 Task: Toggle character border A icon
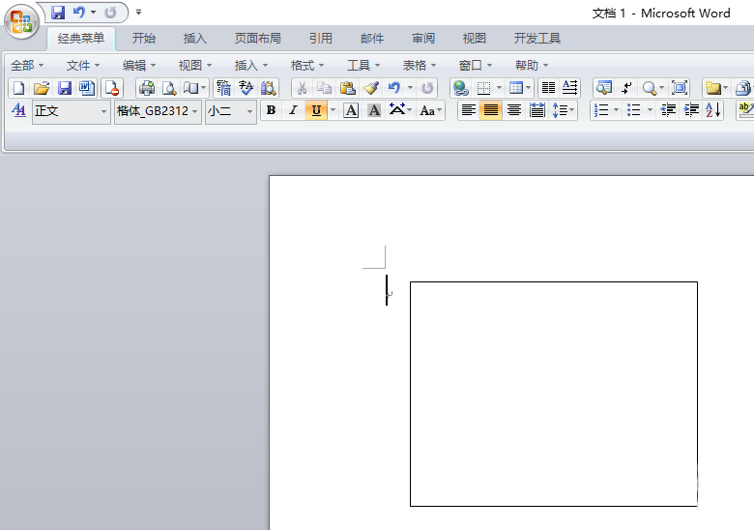coord(351,110)
